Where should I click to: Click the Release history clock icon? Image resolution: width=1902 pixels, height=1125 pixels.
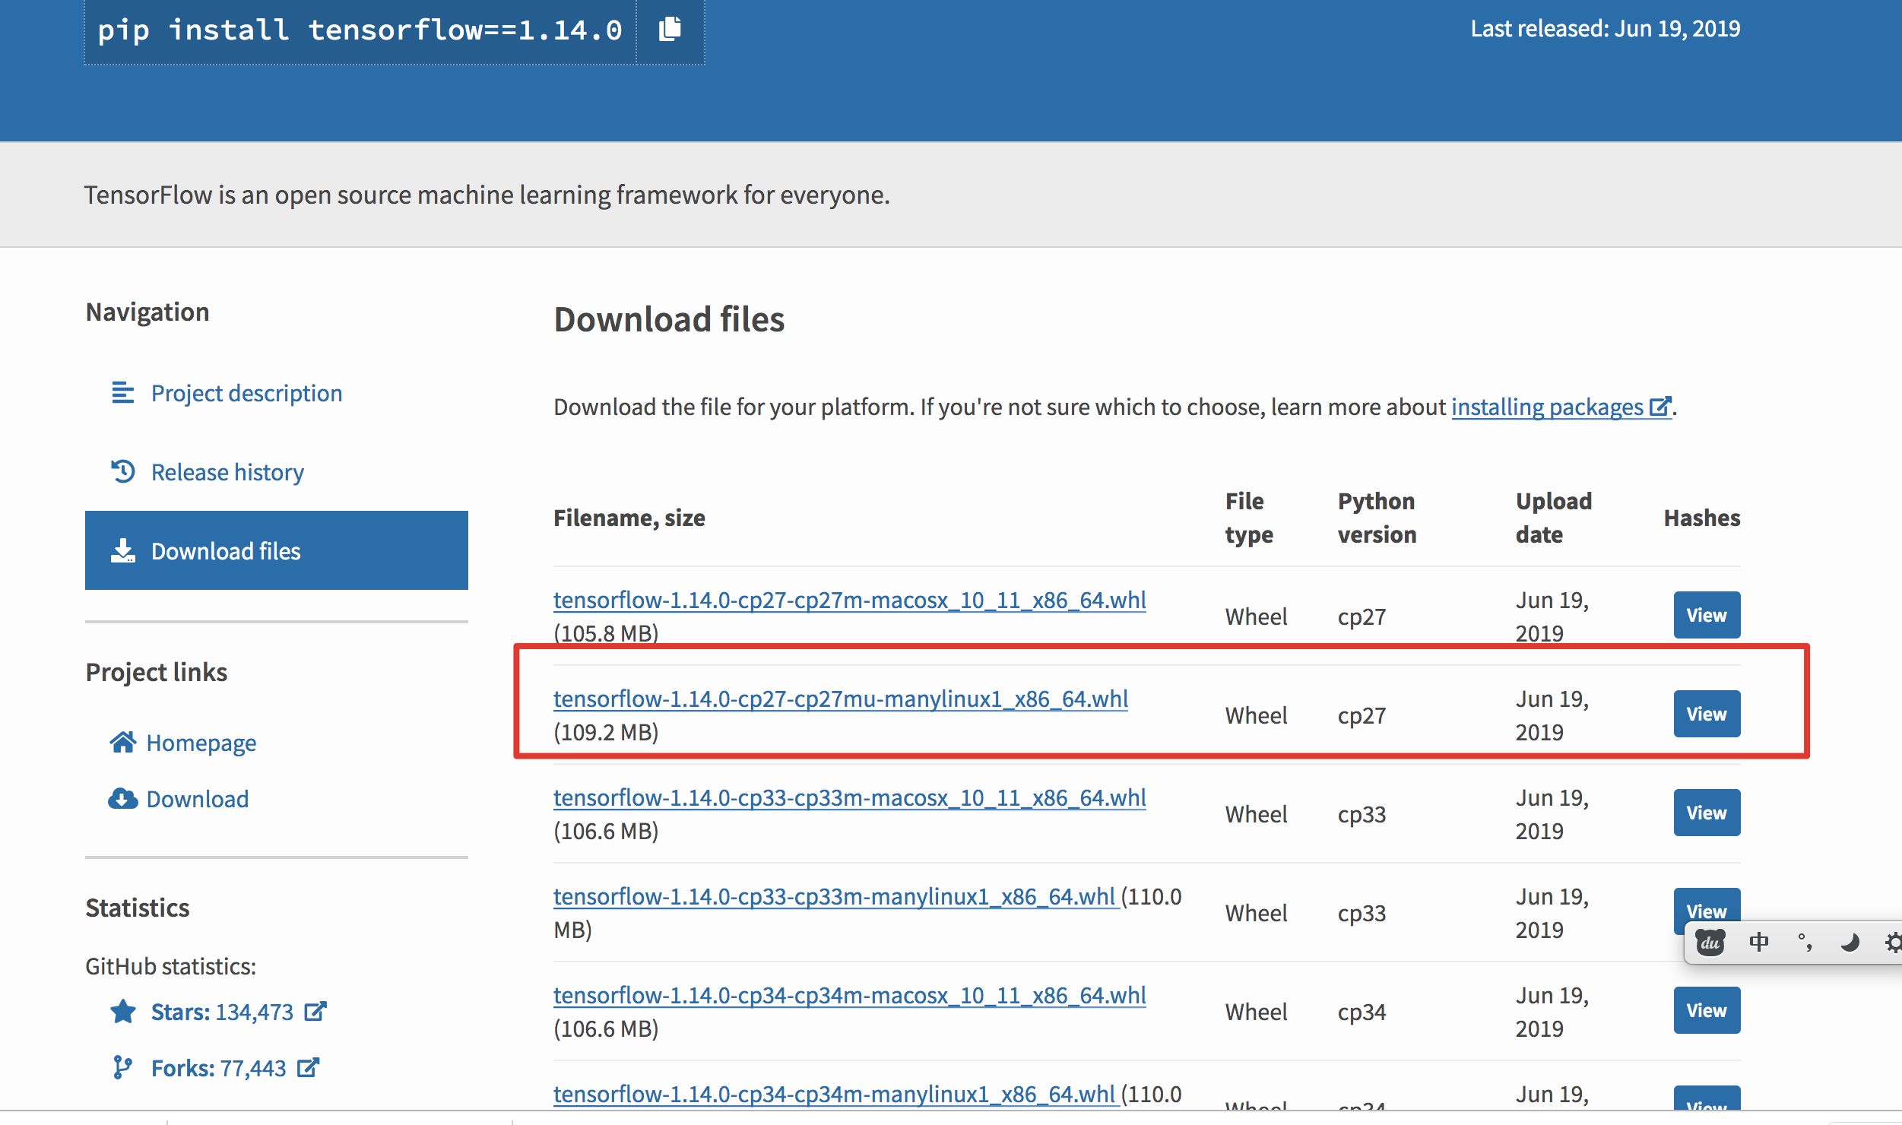(x=122, y=472)
